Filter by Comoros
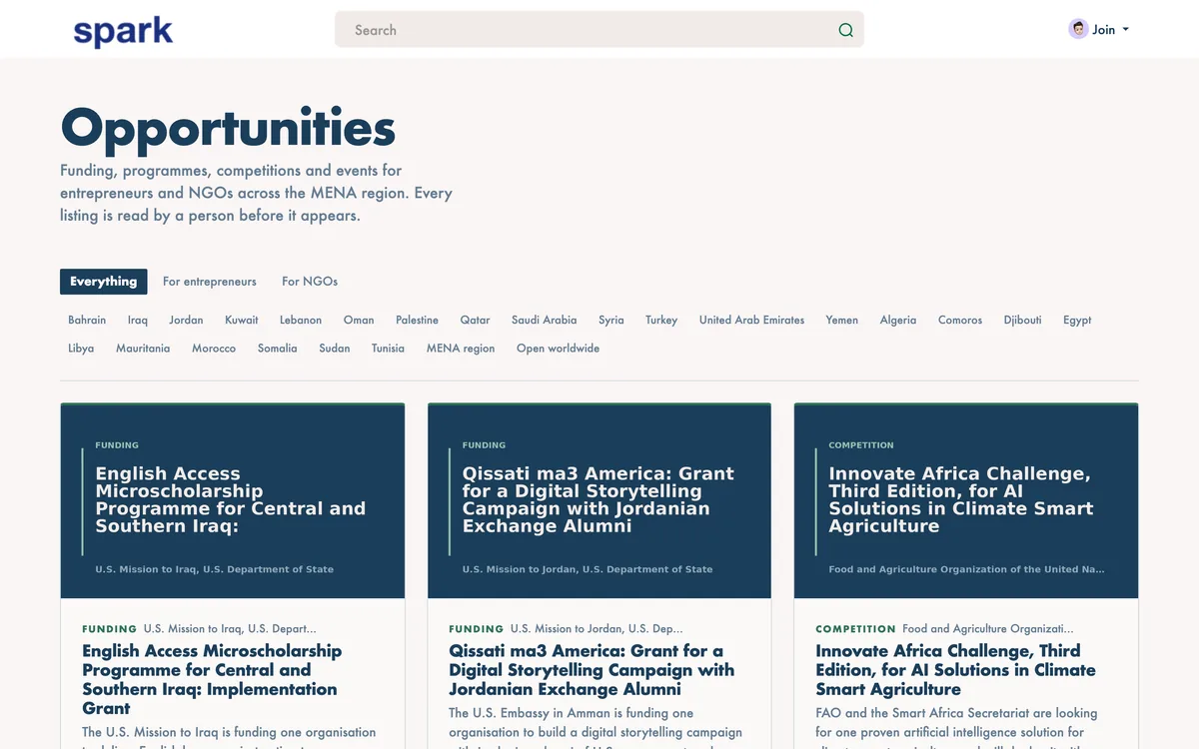The image size is (1199, 749). (960, 321)
